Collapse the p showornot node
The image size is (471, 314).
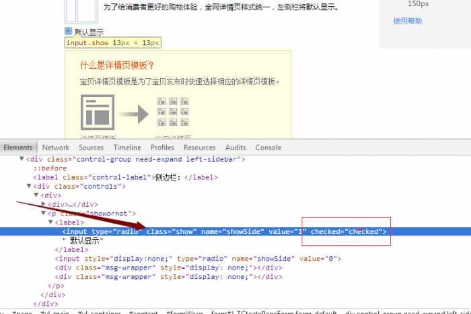coord(44,213)
